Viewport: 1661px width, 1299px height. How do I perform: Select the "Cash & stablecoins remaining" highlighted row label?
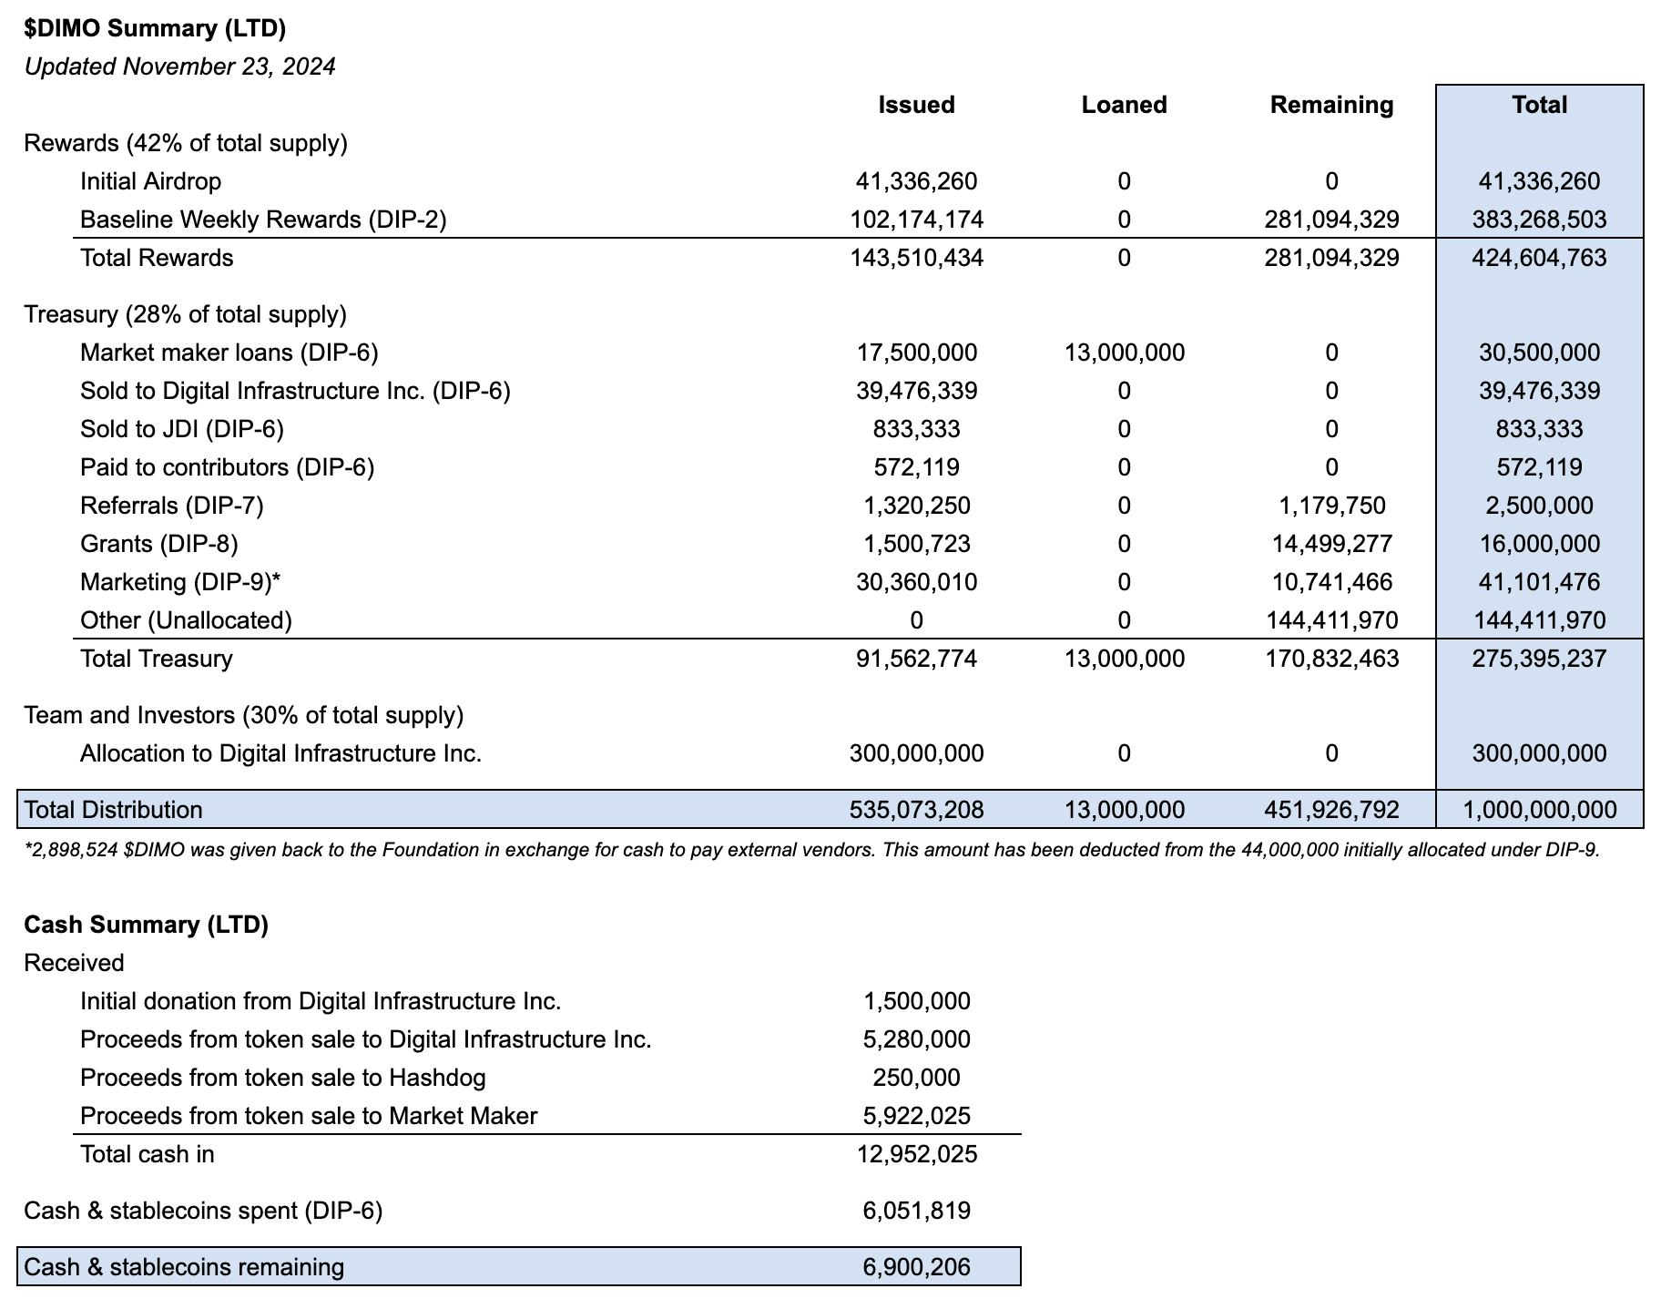point(184,1267)
